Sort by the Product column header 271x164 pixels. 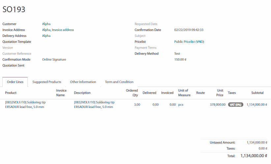11,93
